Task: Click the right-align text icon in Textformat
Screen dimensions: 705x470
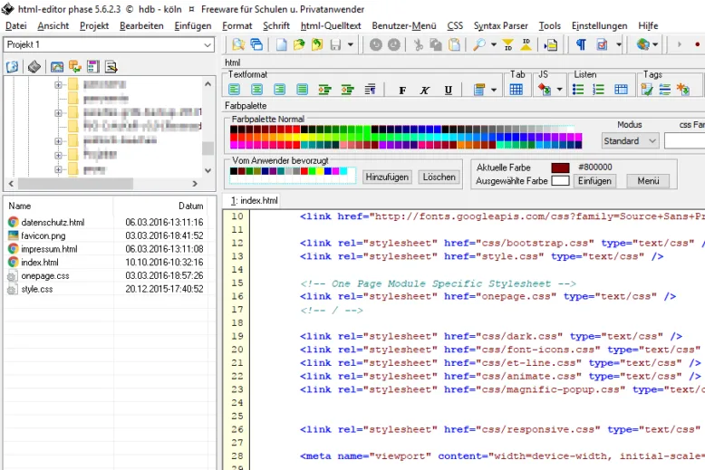Action: click(x=280, y=90)
